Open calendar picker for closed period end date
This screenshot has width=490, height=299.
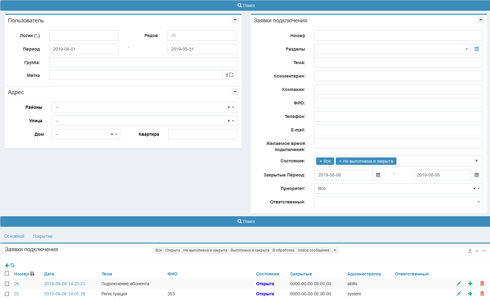477,175
